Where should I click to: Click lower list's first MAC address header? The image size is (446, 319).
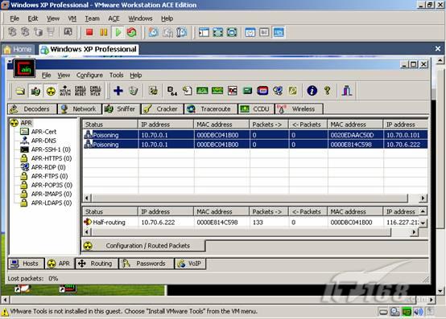221,211
